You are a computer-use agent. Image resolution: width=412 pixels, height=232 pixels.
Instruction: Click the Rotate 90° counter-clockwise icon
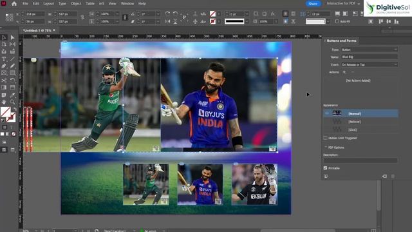tap(175, 14)
